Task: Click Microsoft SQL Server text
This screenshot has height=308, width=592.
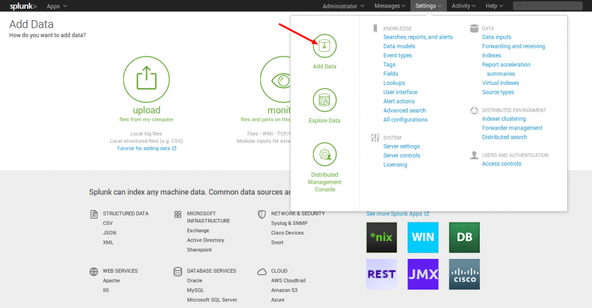Action: (x=212, y=300)
